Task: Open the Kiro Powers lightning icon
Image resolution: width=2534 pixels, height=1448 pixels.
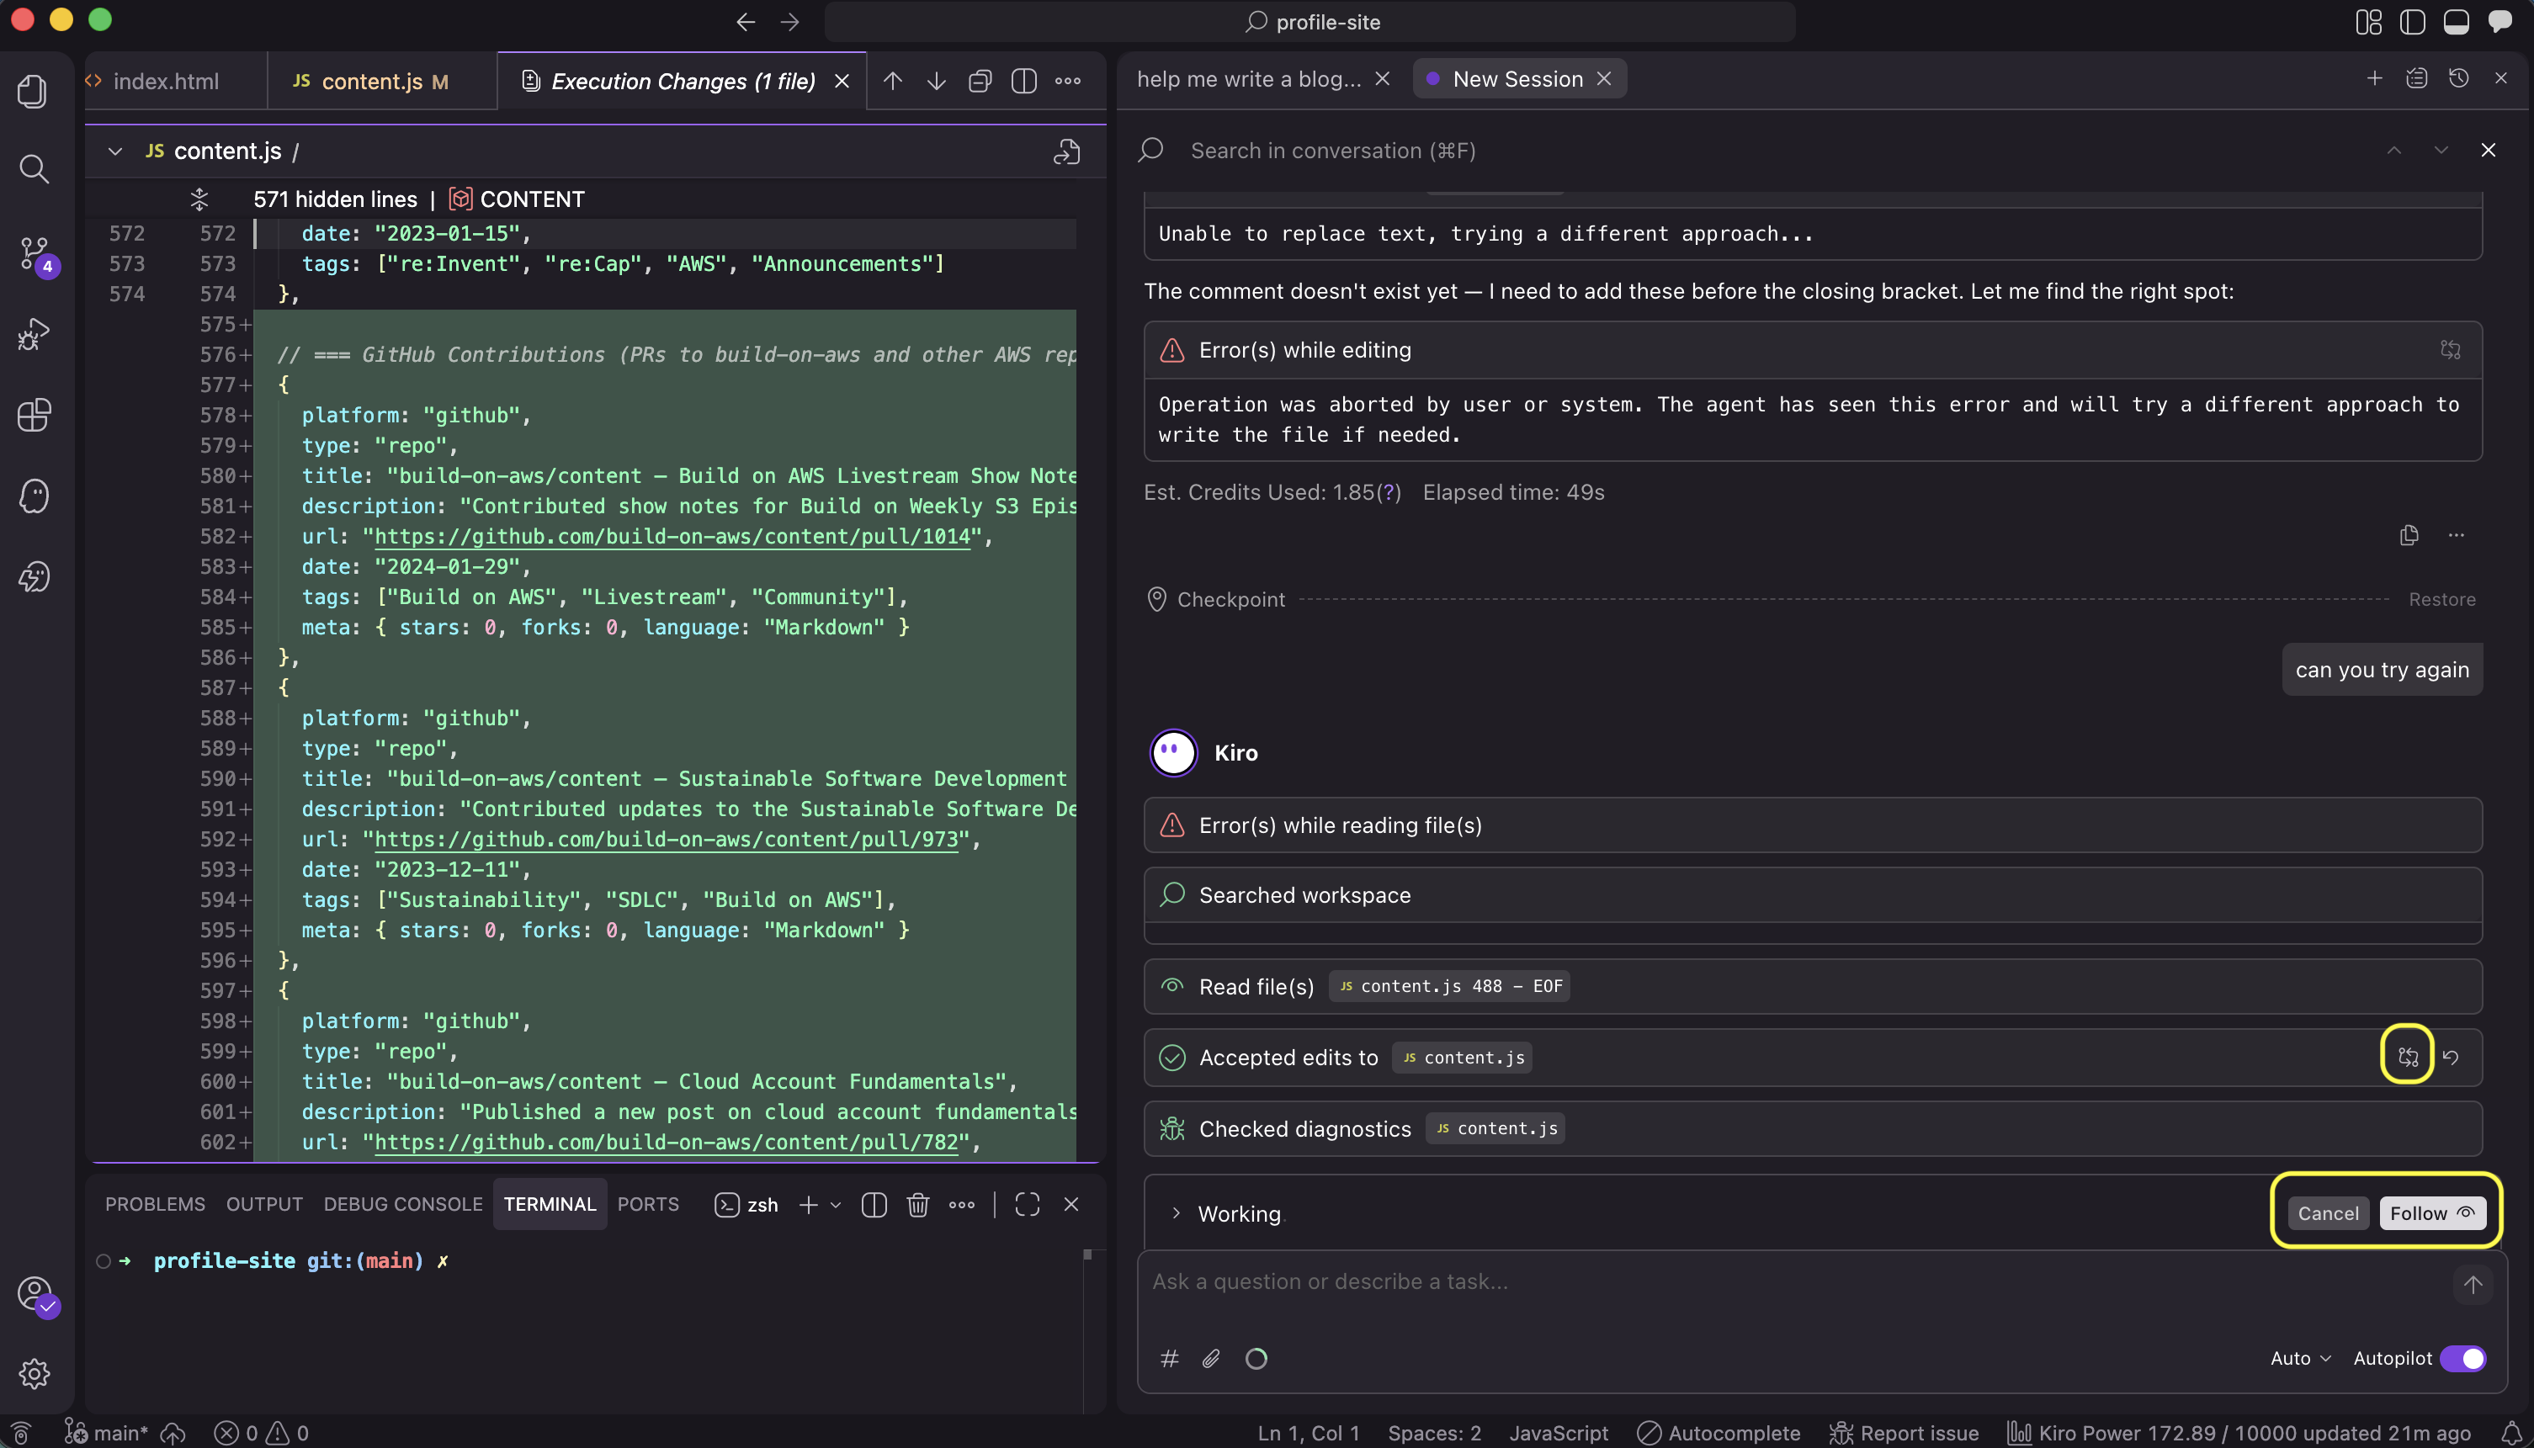Action: [x=33, y=577]
